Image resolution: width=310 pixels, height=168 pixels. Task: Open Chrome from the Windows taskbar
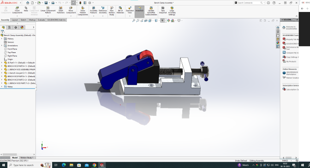94,165
